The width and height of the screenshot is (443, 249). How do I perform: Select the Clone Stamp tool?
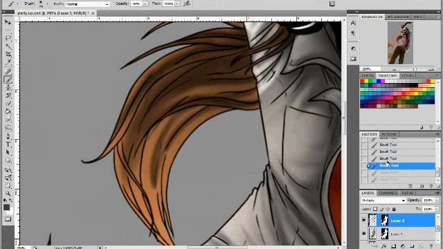(8, 88)
